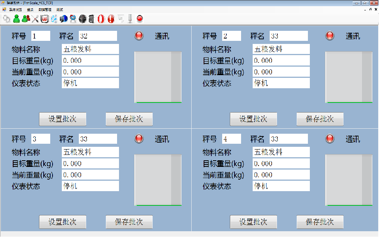Open the 数据管理 menu
379x237 pixels.
coord(45,10)
